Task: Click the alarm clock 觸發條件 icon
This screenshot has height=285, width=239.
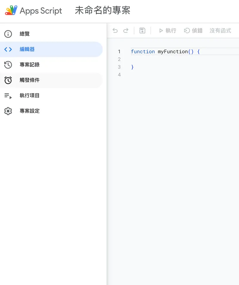Action: pos(8,80)
